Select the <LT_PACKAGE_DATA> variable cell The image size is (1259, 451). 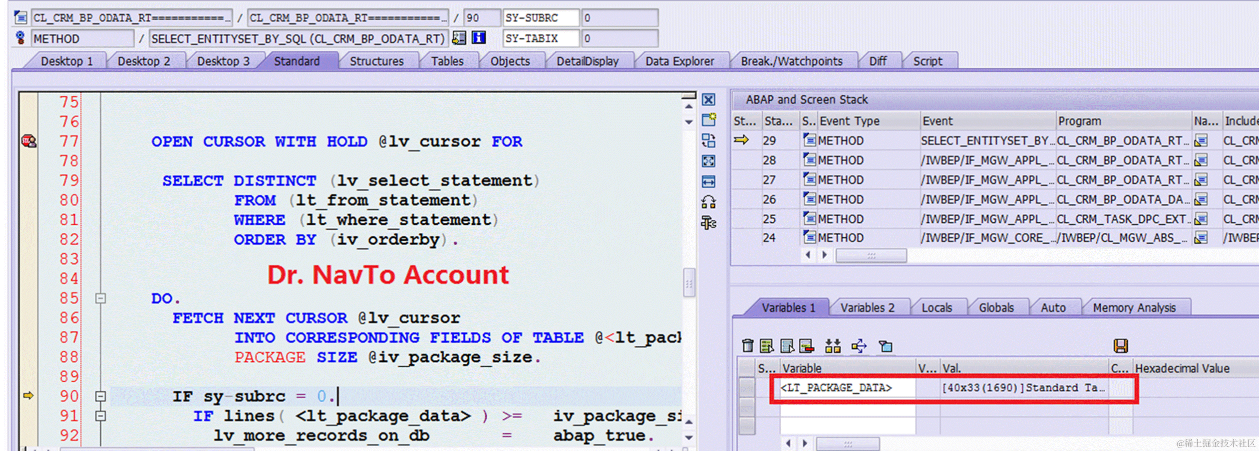[847, 388]
